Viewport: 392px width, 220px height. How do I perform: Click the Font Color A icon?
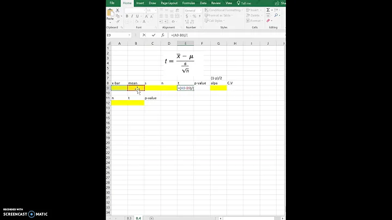(x=144, y=22)
